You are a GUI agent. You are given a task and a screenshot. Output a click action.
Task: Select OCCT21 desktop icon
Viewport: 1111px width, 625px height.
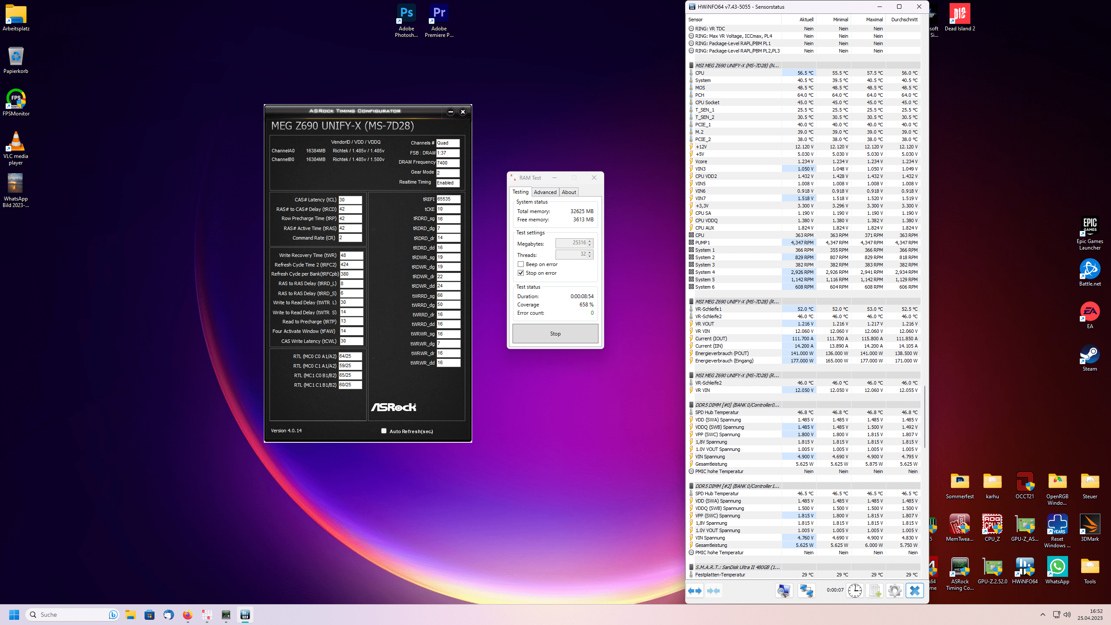tap(1025, 486)
